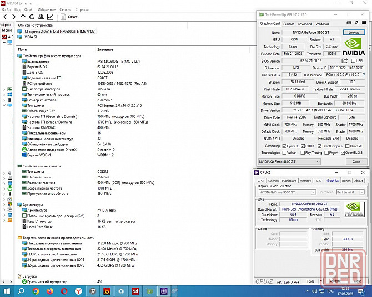Screen dimensions: 372x297
Task: Switch to the GPU-Z Advanced tab
Action: click(305, 24)
